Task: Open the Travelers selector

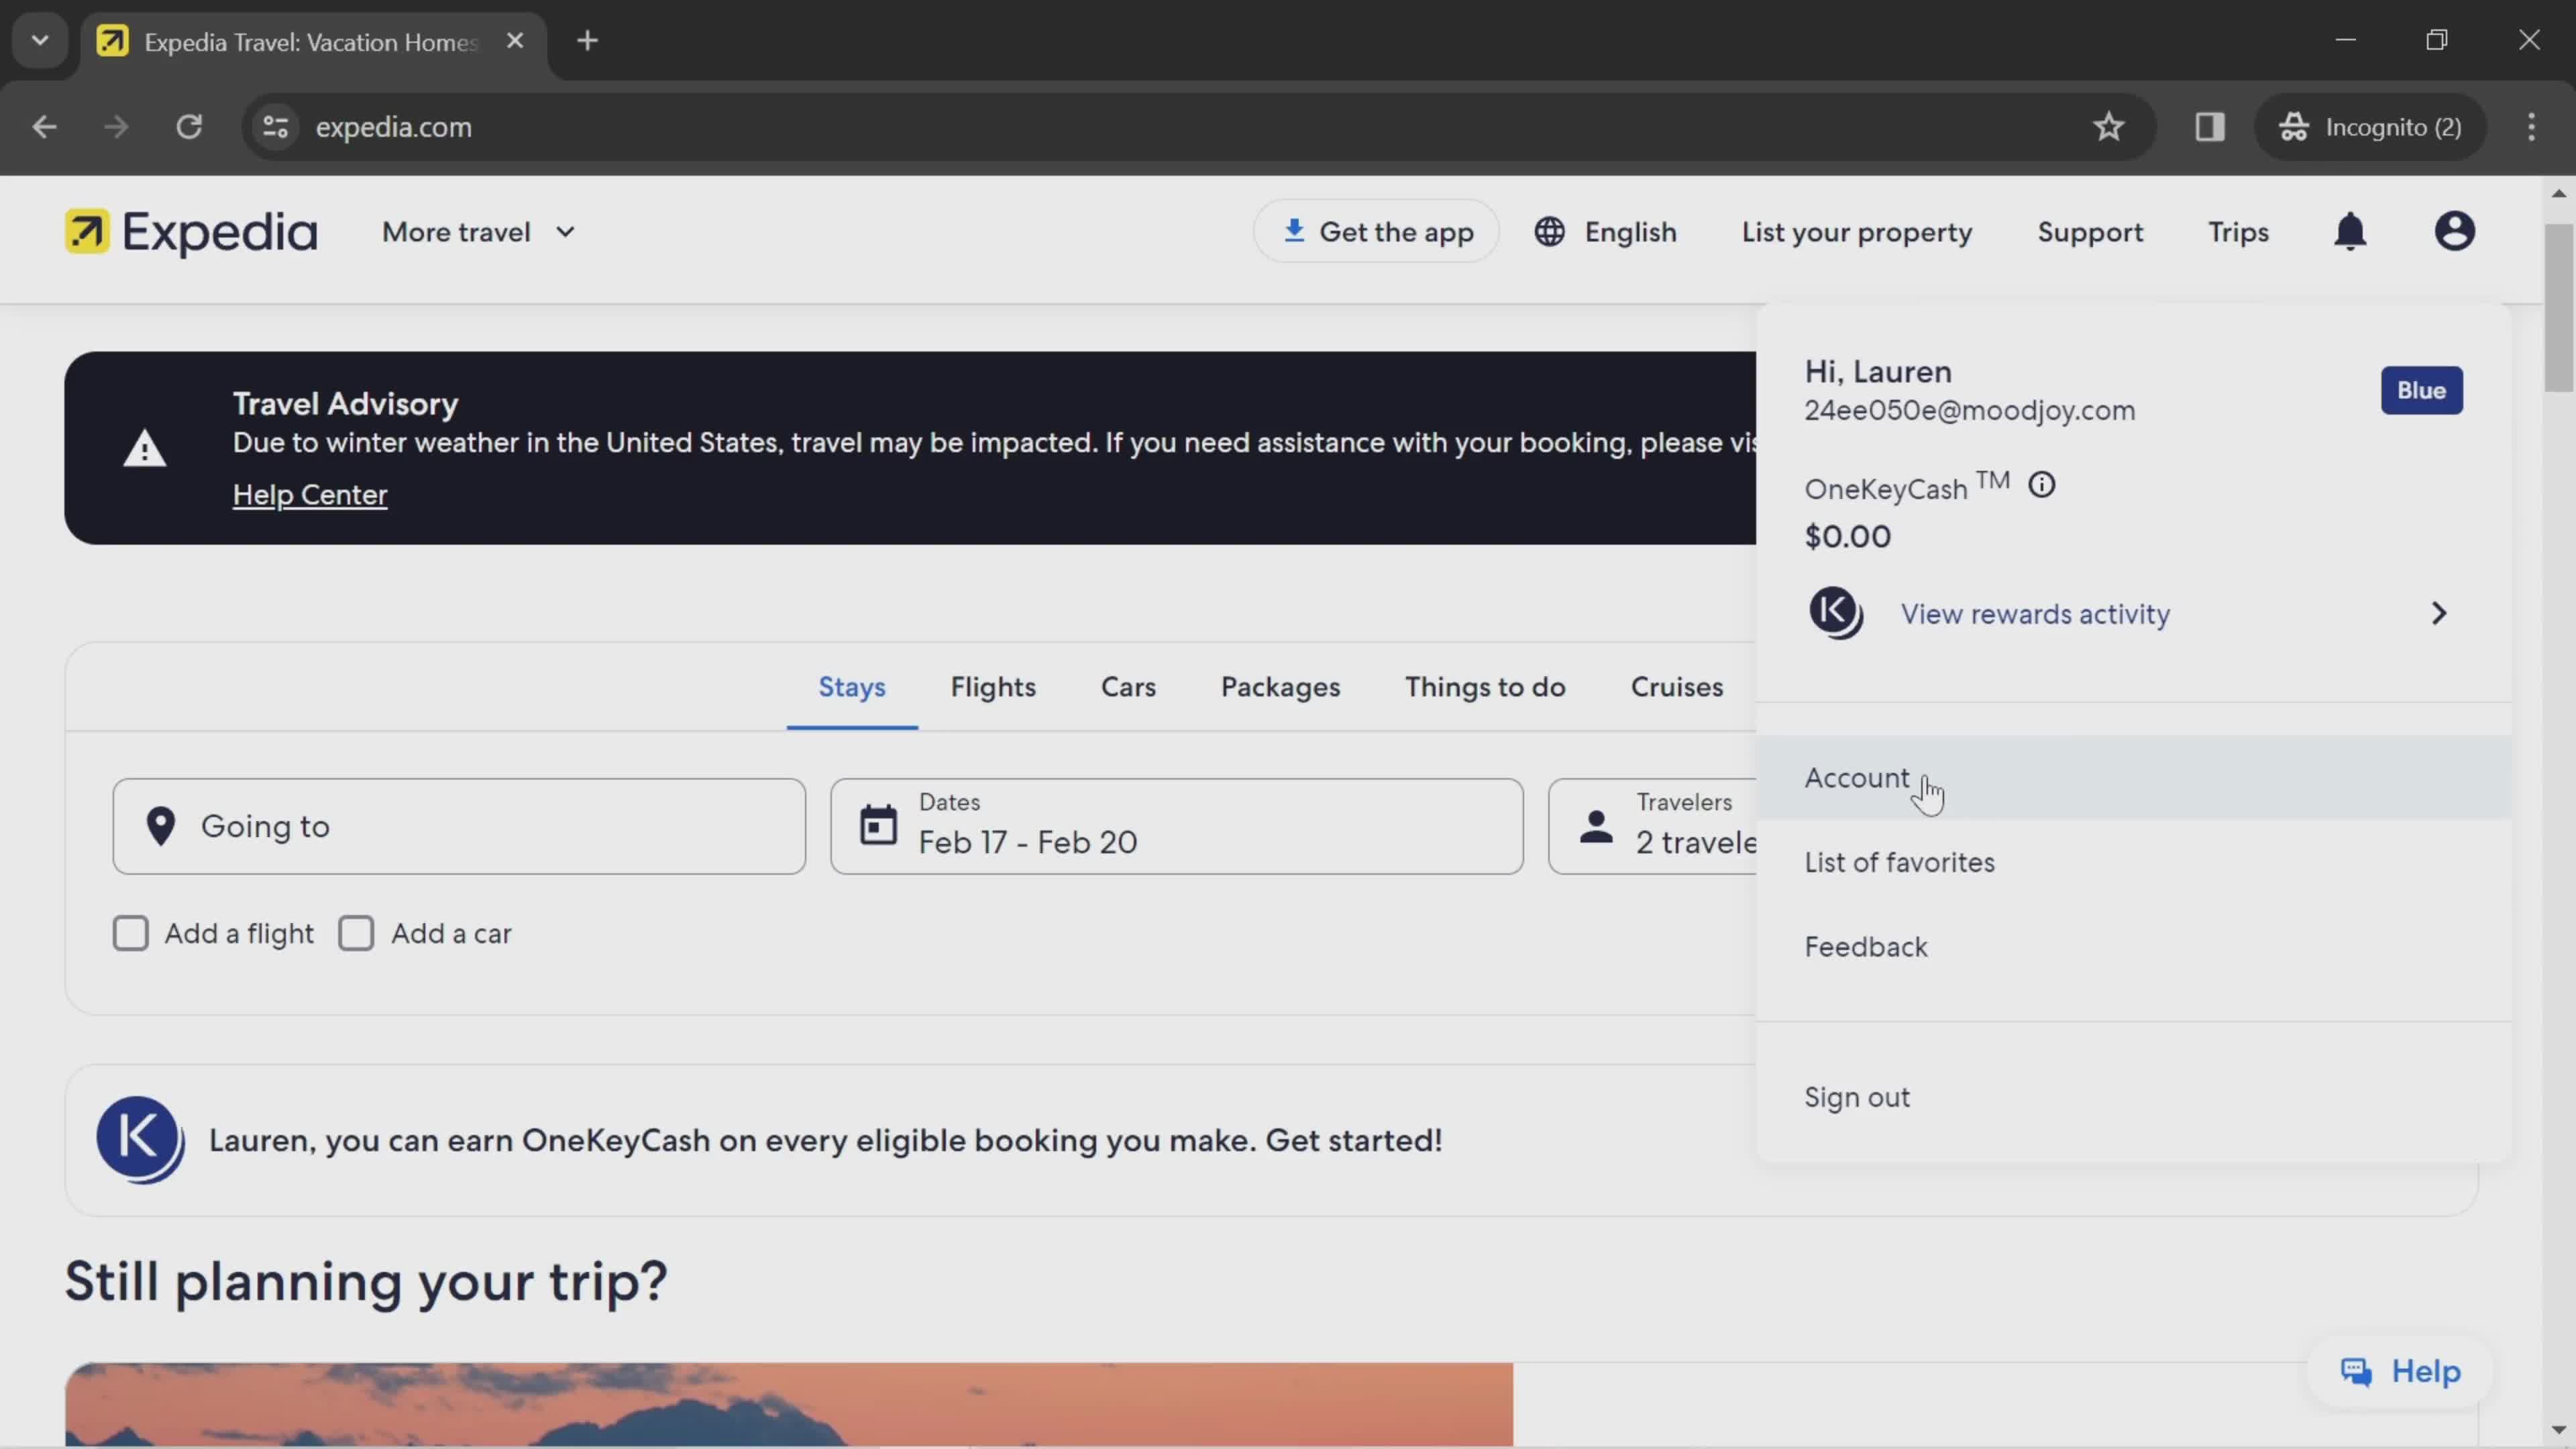Action: pos(1652,826)
